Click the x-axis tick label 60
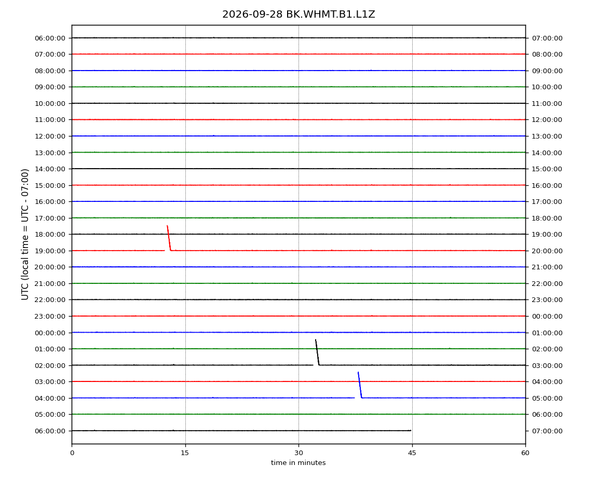 (525, 453)
